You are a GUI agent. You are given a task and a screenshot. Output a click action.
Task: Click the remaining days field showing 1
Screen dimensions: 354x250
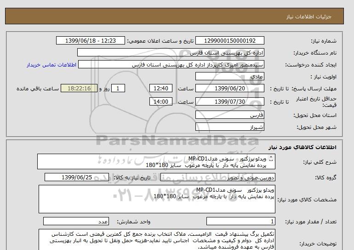point(118,88)
